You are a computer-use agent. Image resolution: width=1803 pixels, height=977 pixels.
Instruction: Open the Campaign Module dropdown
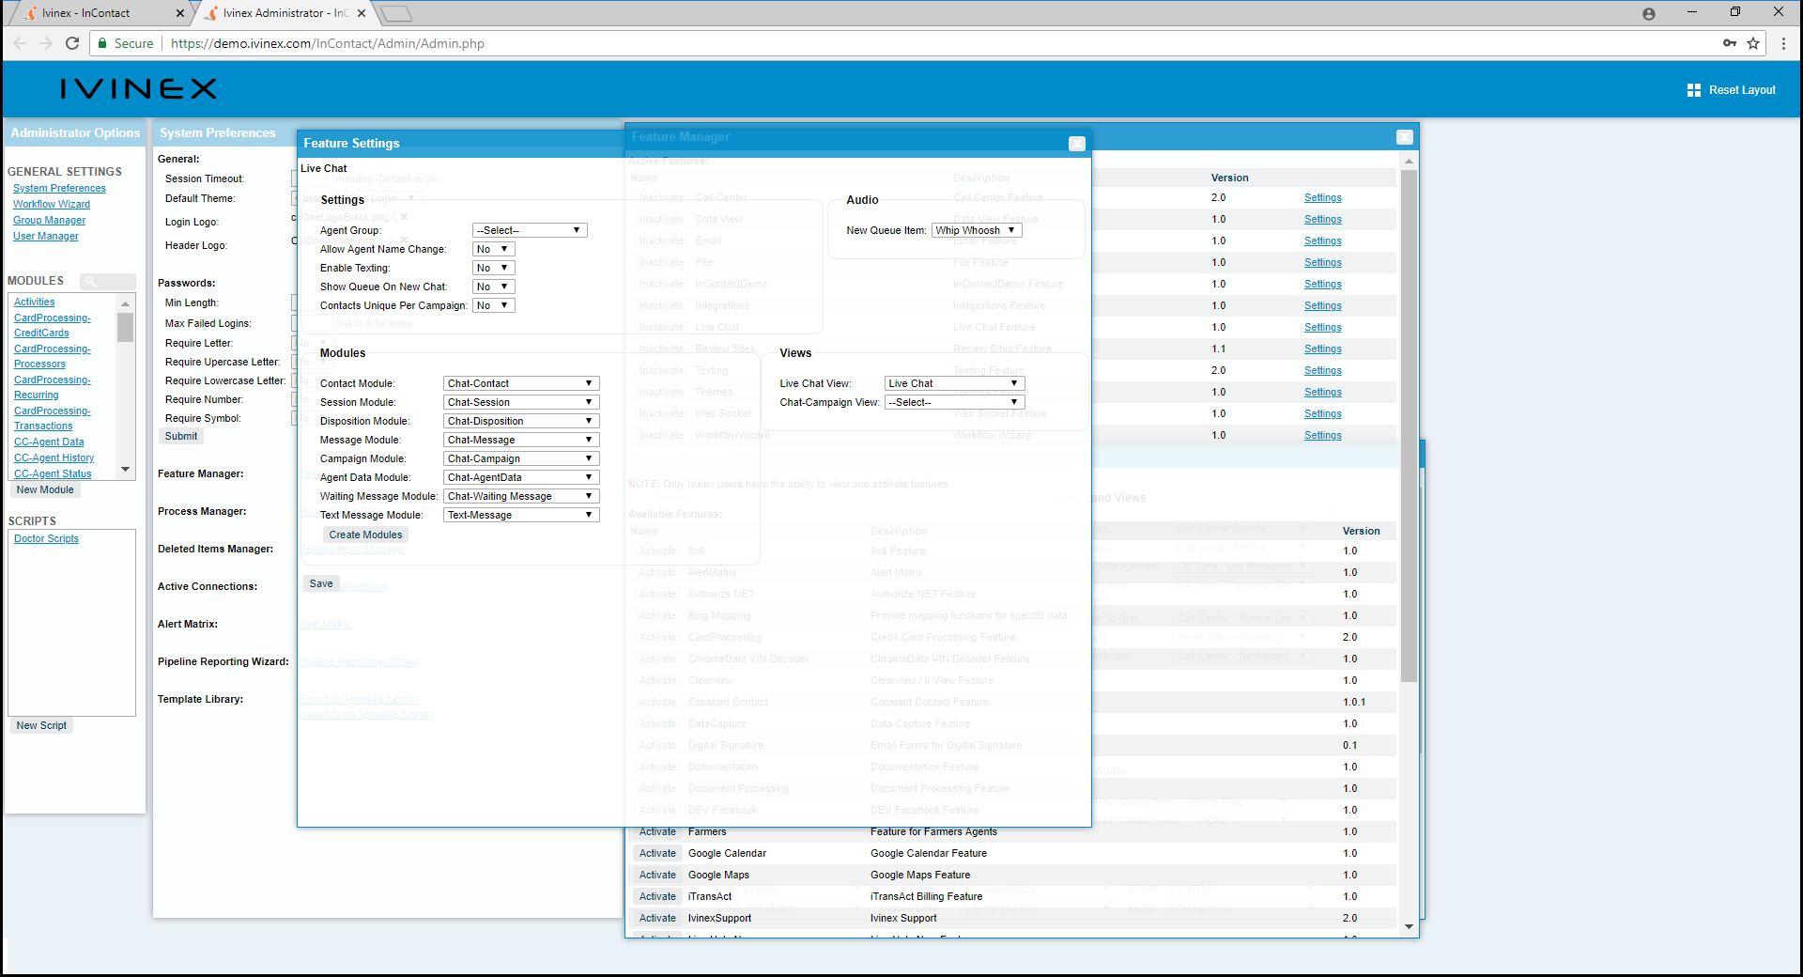tap(521, 458)
